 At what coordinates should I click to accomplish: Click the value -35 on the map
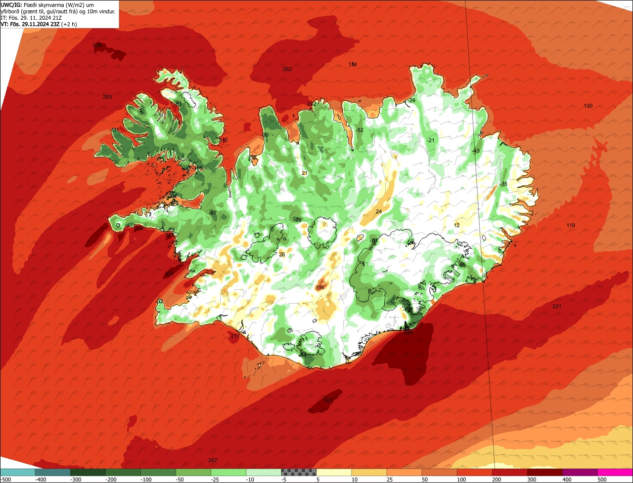pos(503,184)
